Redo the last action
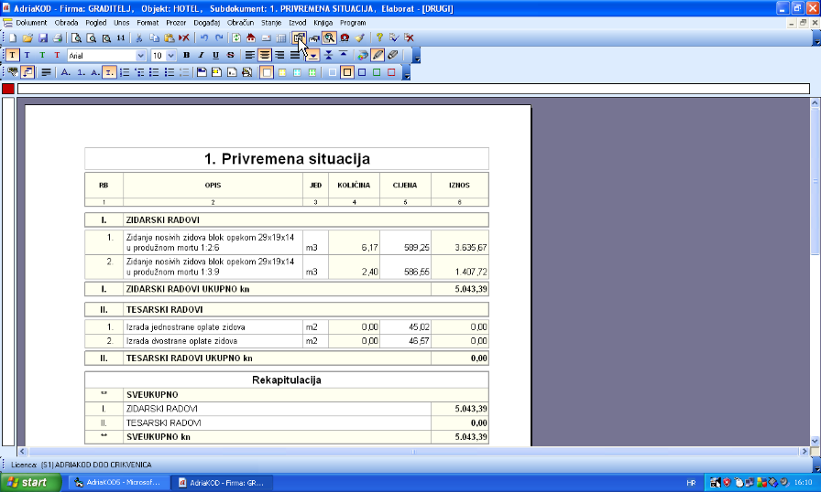This screenshot has height=492, width=821. [x=219, y=38]
